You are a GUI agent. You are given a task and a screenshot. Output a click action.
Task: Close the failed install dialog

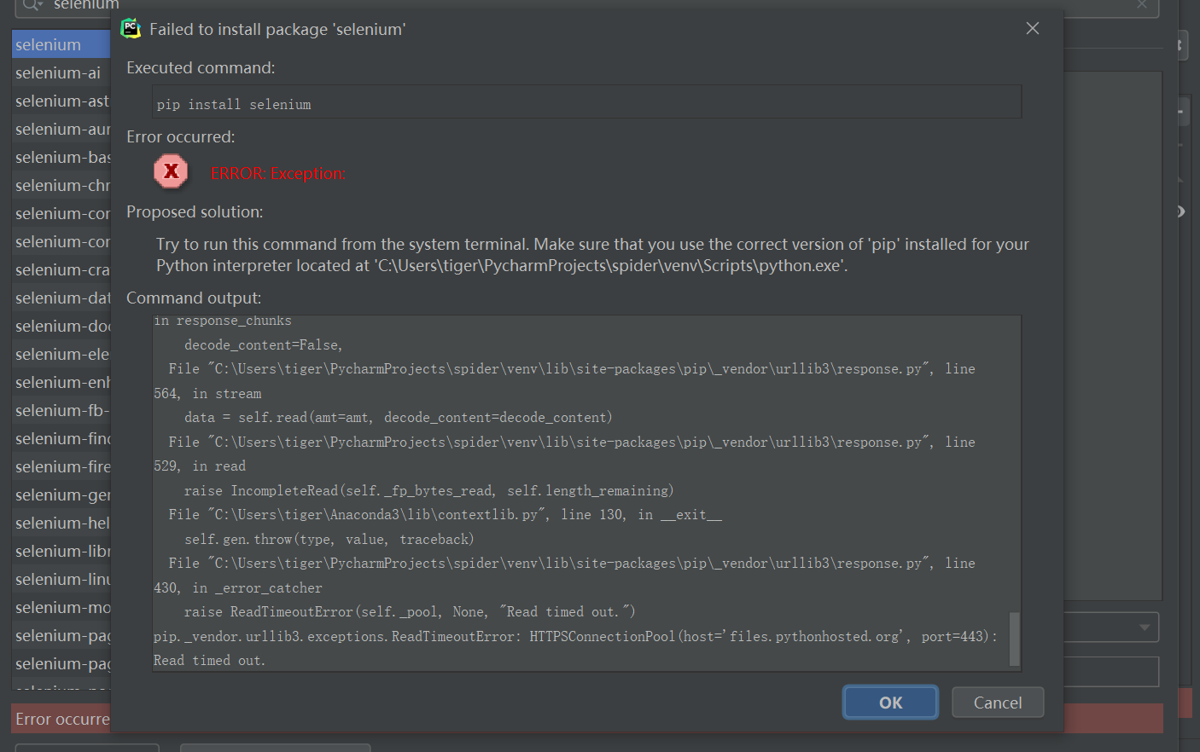click(x=1033, y=28)
